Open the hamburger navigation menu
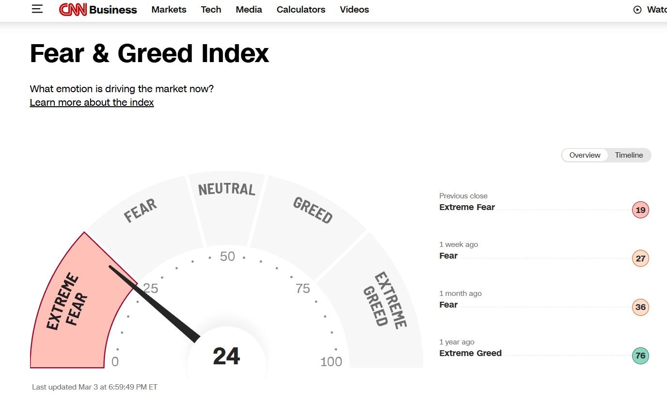Screen dimensions: 667x407 (x=37, y=9)
